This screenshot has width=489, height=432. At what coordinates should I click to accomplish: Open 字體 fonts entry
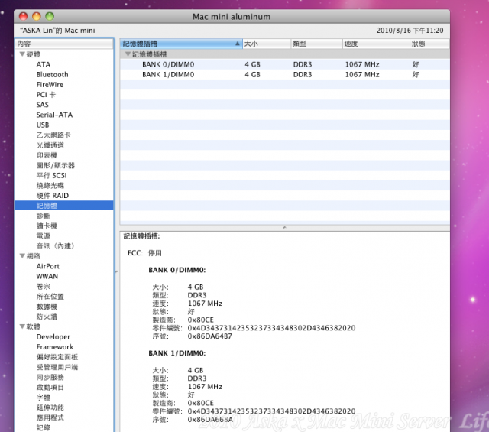pyautogui.click(x=43, y=397)
